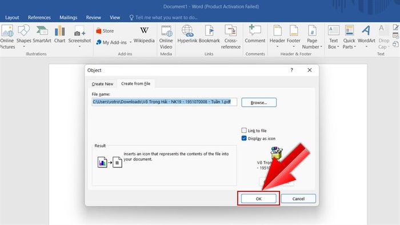Expand the Text Box dropdown arrow
This screenshot has height=225, width=400.
pyautogui.click(x=338, y=47)
